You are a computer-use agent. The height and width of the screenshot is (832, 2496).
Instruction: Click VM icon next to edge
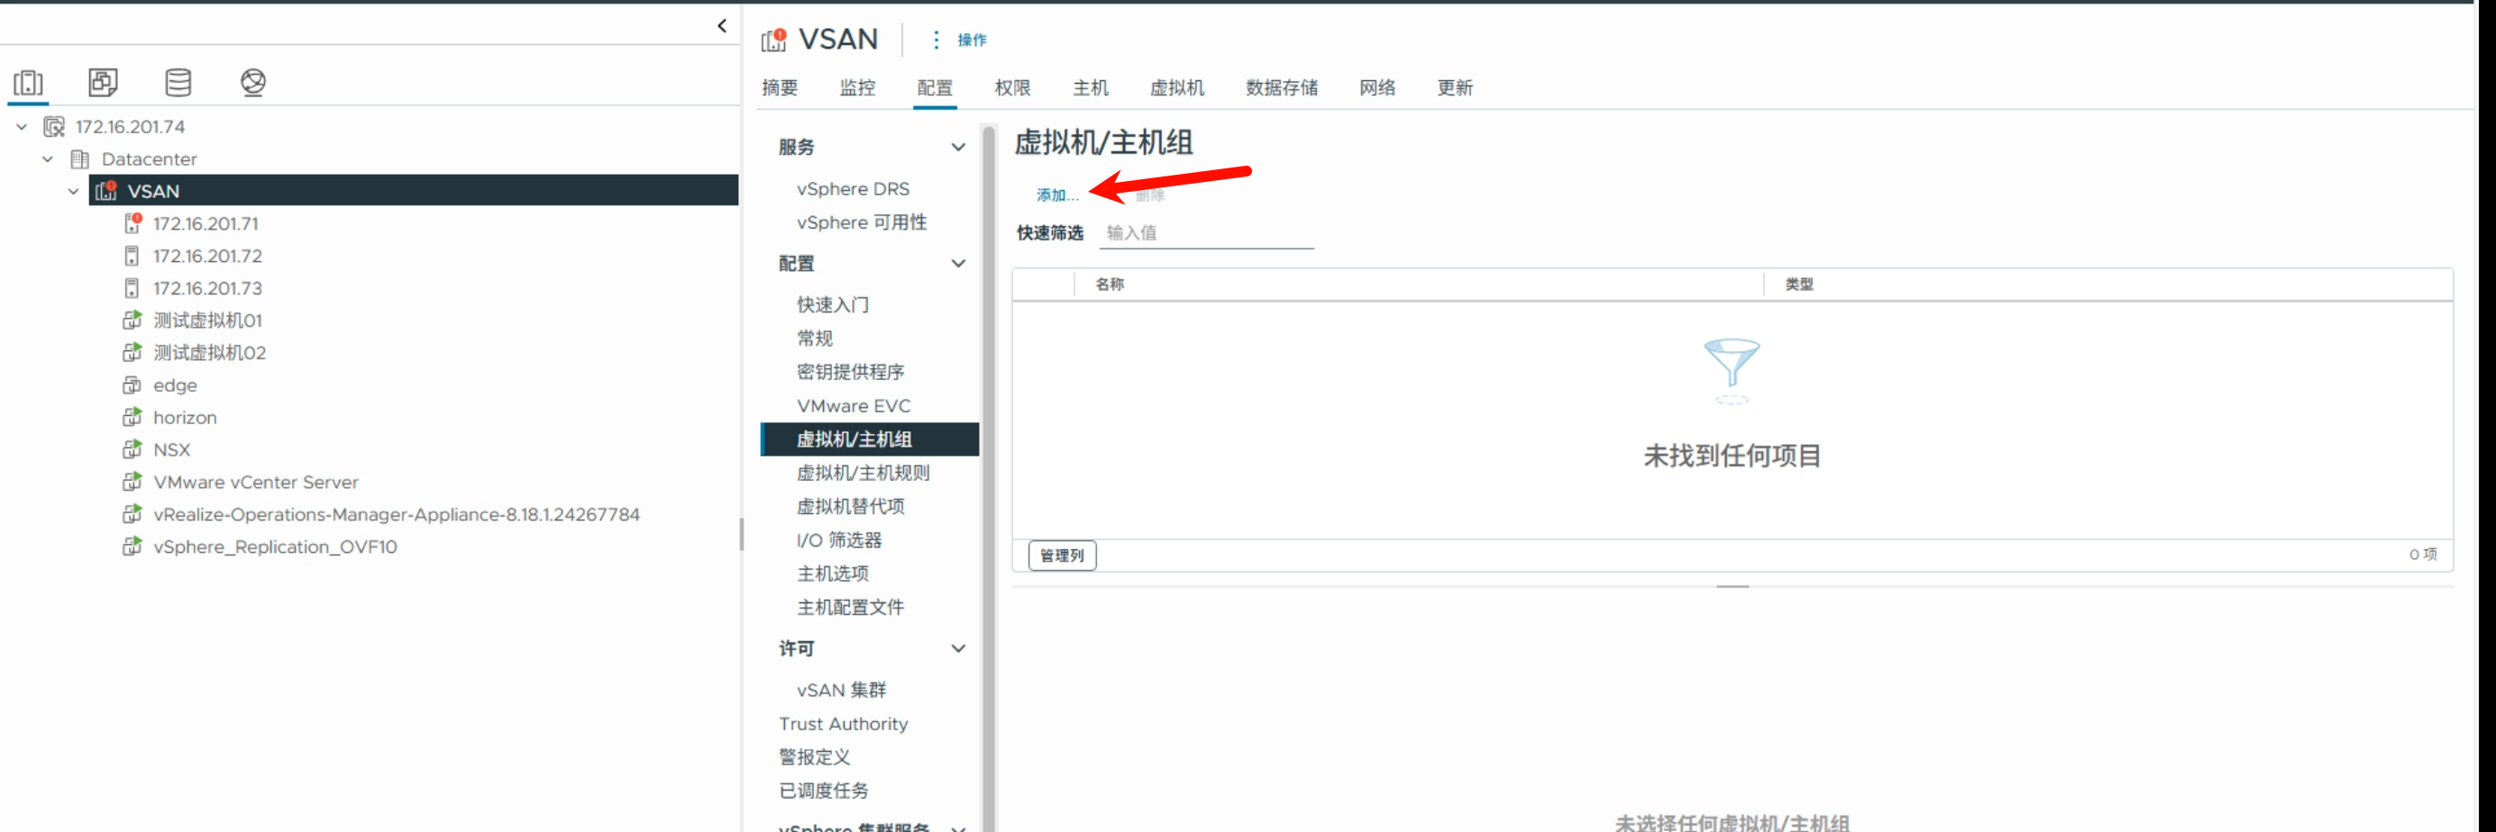132,385
